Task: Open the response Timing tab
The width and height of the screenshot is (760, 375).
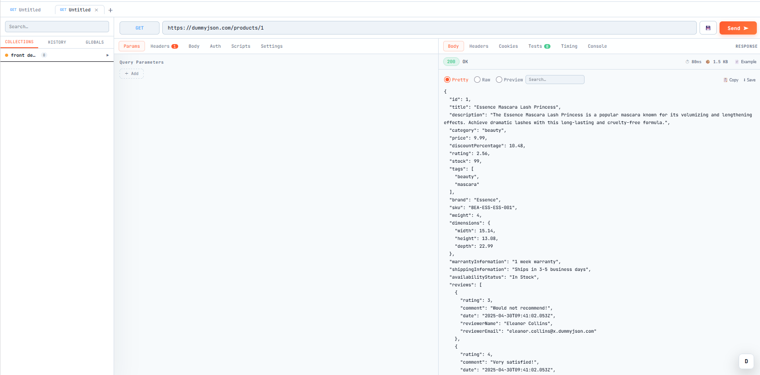Action: (x=569, y=46)
